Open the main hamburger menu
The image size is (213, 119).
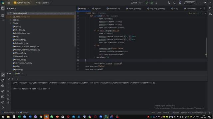tap(9, 3)
